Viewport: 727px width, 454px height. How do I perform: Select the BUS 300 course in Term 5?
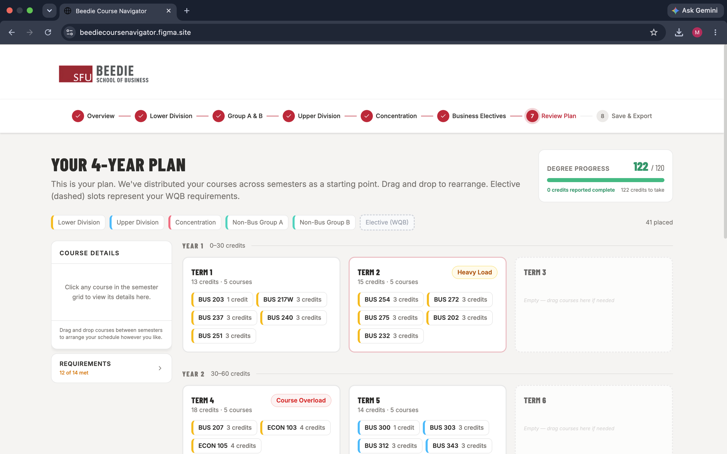tap(388, 428)
